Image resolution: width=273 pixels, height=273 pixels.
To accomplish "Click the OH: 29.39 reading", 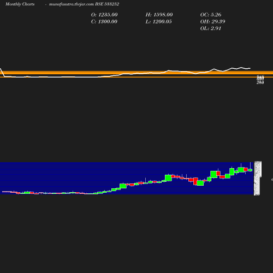I will click(213, 22).
